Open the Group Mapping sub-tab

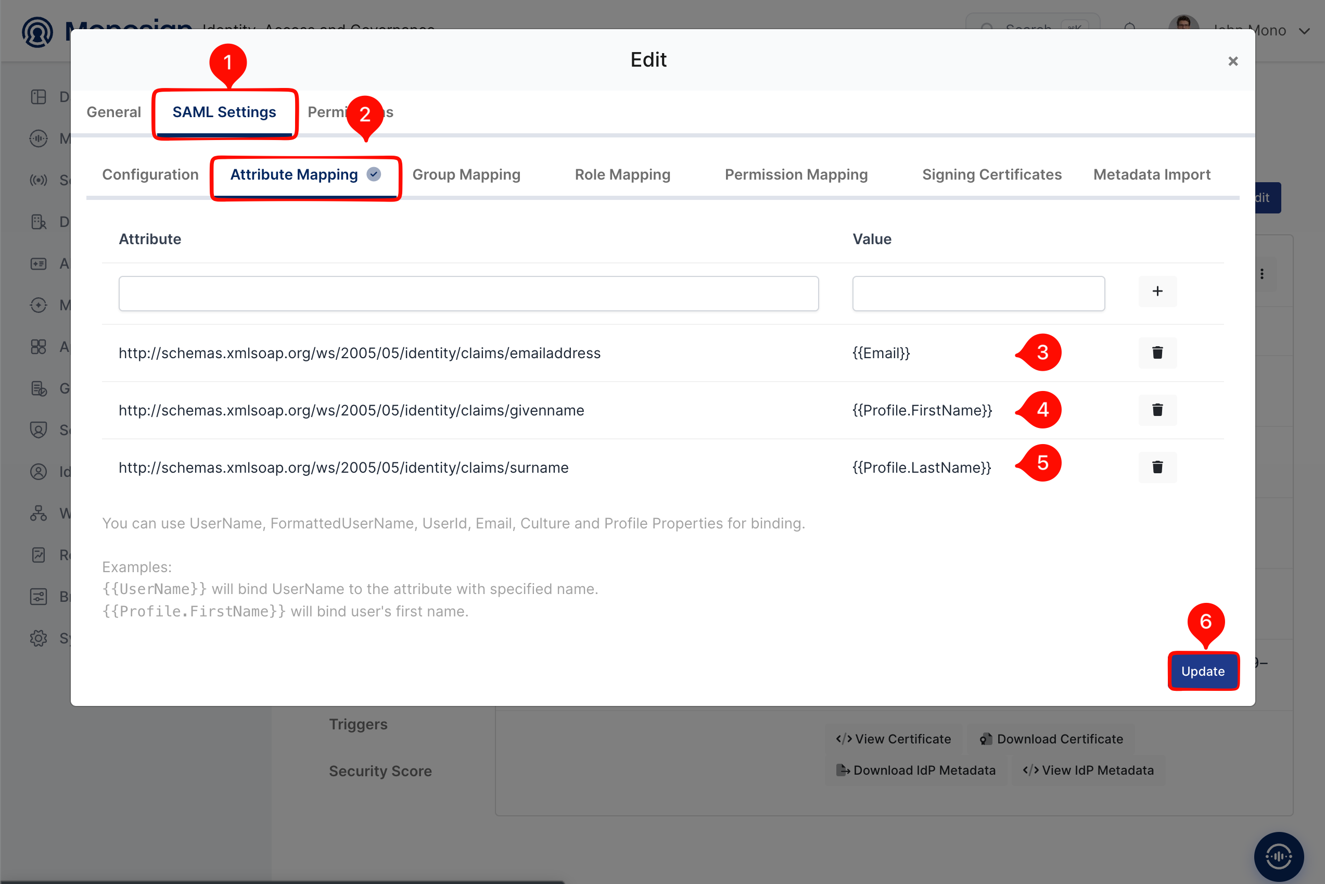pyautogui.click(x=466, y=174)
